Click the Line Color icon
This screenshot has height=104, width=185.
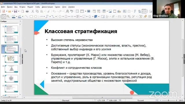tap(14, 16)
